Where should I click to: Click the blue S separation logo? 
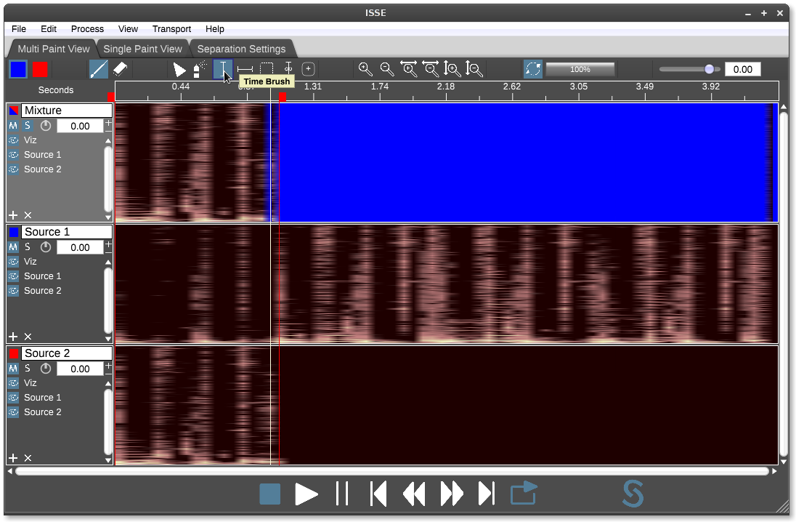point(633,494)
